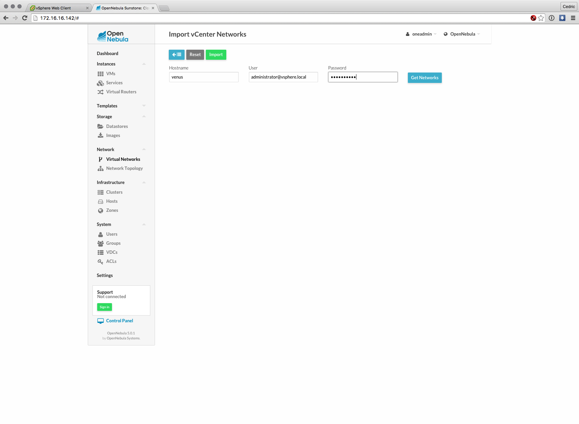Follow the Control Panel link
Screen dimensions: 579x424
(119, 321)
